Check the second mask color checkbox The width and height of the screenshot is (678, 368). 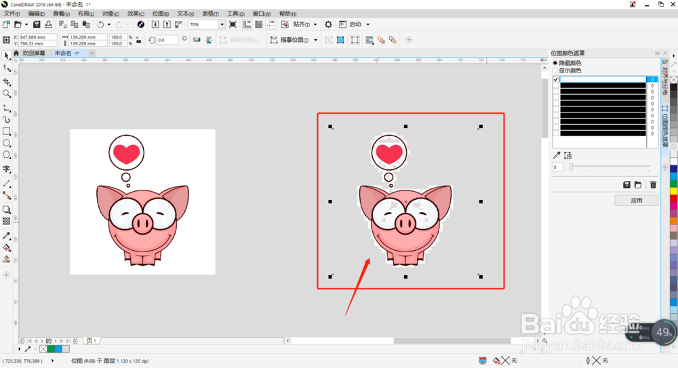tap(556, 85)
